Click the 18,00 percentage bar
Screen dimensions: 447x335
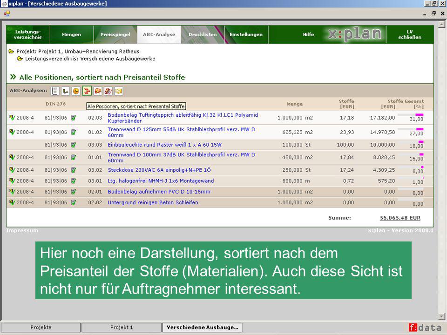click(x=411, y=141)
